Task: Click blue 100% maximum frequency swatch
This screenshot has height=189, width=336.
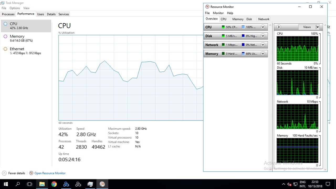Action: pos(243,27)
